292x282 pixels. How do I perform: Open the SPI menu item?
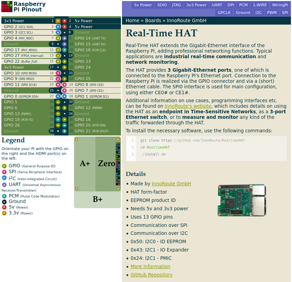(285, 12)
